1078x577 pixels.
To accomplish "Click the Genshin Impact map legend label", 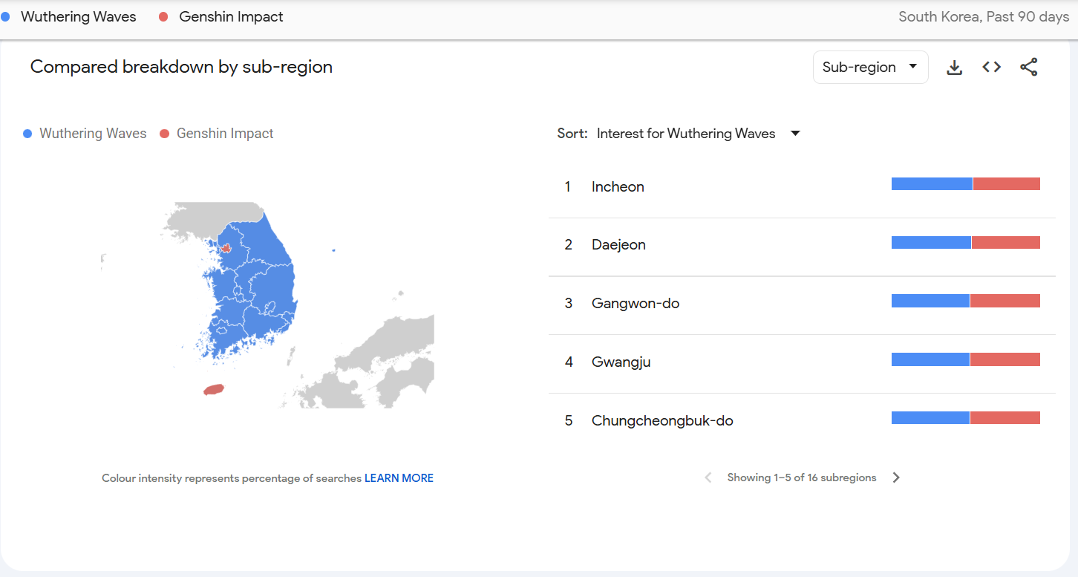I will click(x=225, y=134).
